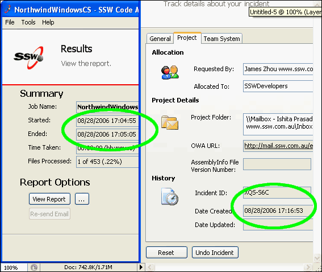This screenshot has width=322, height=272.
Task: Click the View Report button
Action: point(49,199)
